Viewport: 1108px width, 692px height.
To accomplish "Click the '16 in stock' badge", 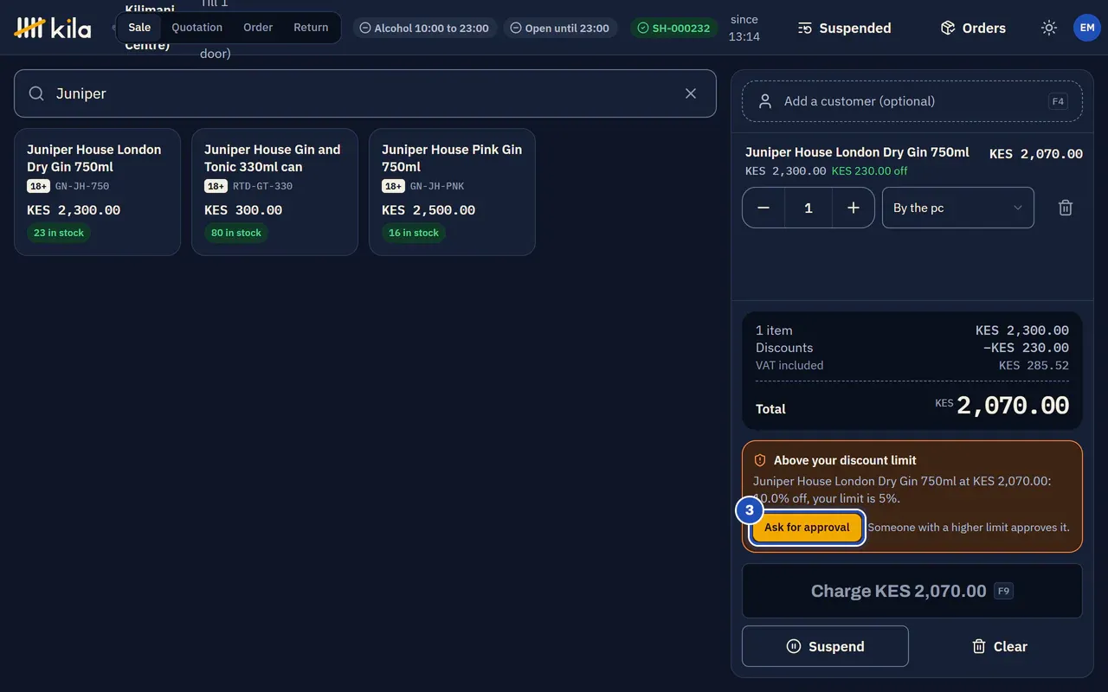I will point(414,233).
